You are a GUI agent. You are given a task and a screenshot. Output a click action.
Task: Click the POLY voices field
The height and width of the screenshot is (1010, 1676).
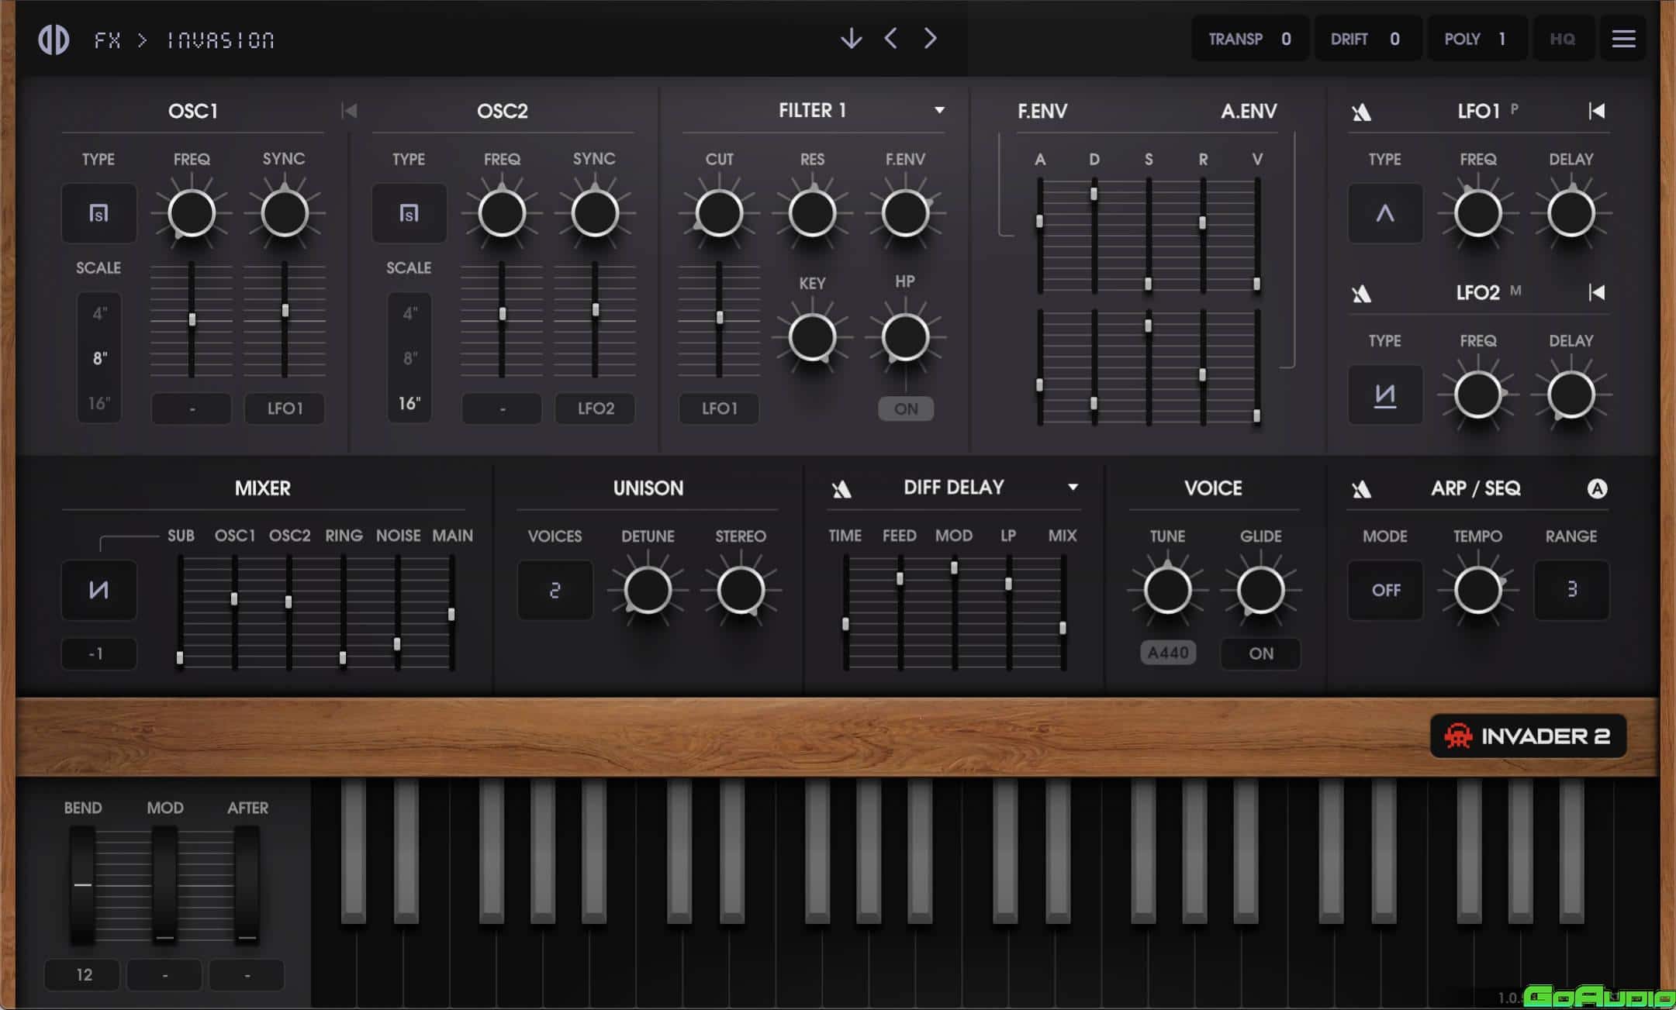(x=1476, y=39)
